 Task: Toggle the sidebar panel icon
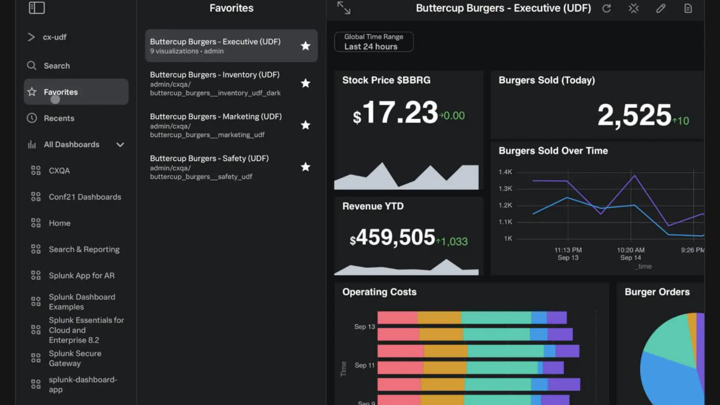click(37, 8)
